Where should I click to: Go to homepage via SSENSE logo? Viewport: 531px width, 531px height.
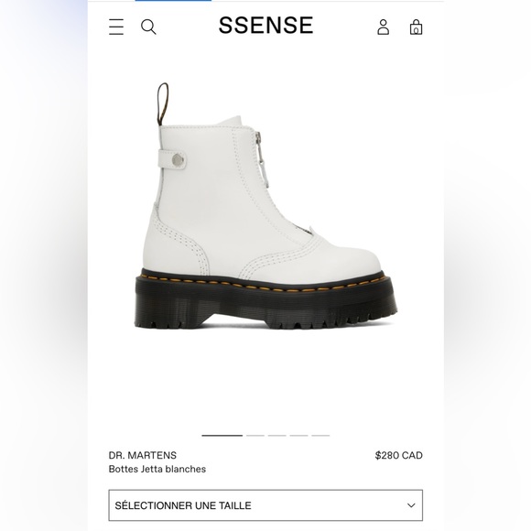(265, 26)
